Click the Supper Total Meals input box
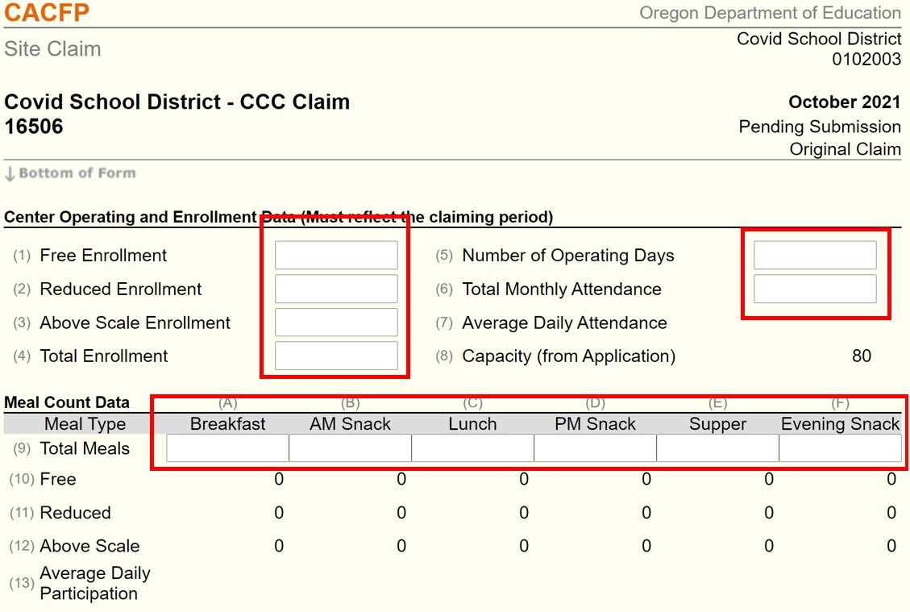This screenshot has width=910, height=612. 717,446
